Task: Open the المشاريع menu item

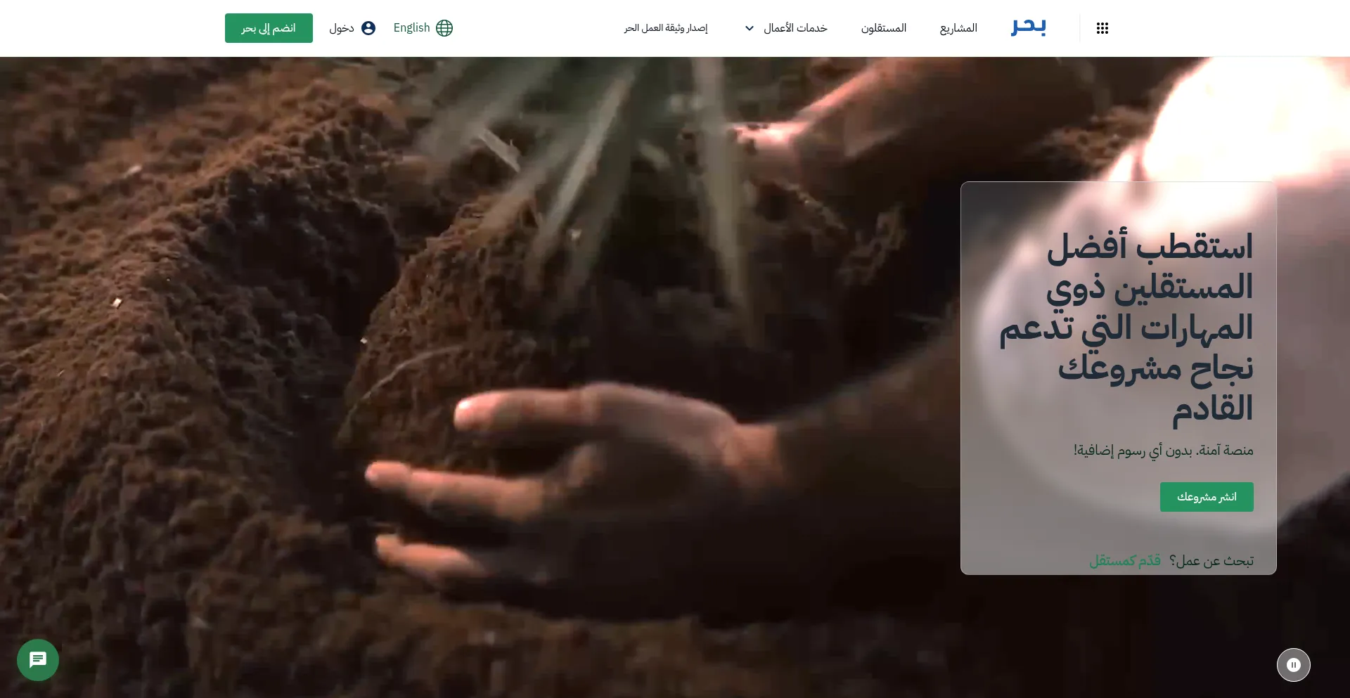Action: click(x=958, y=28)
